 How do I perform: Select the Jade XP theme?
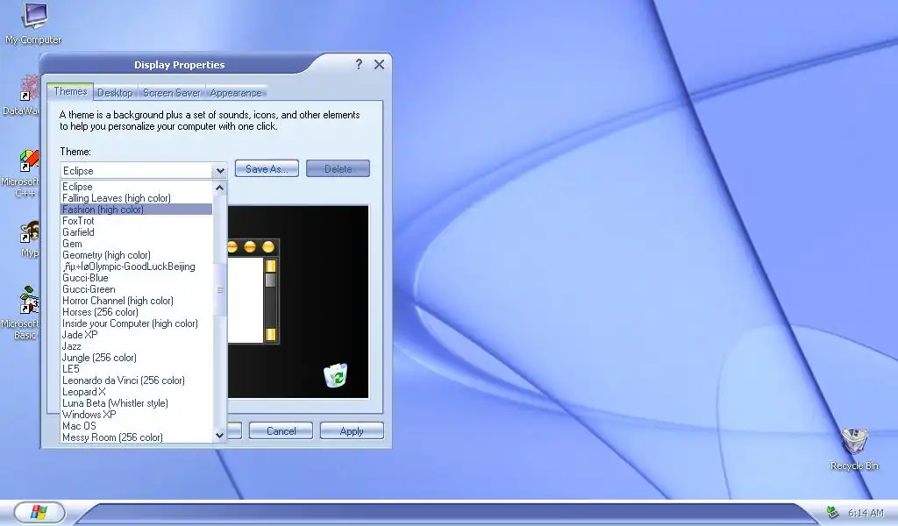pyautogui.click(x=136, y=335)
